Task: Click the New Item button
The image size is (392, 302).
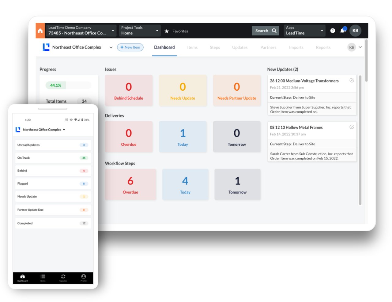Action: 130,47
